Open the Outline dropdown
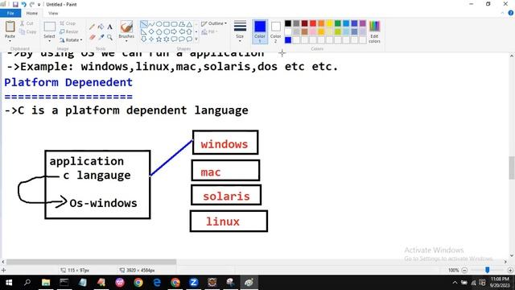 [214, 23]
